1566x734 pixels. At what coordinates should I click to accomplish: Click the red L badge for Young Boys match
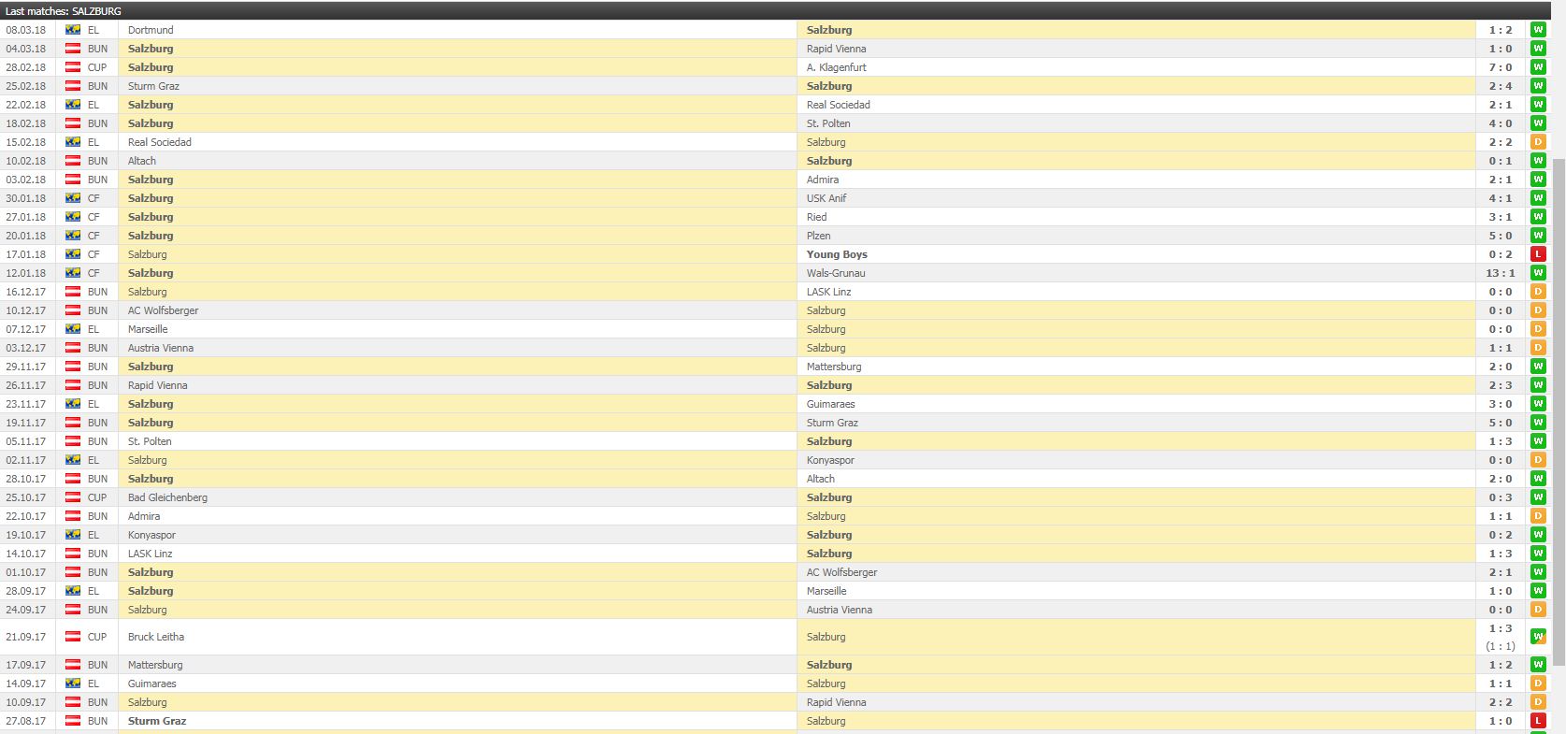pyautogui.click(x=1538, y=254)
